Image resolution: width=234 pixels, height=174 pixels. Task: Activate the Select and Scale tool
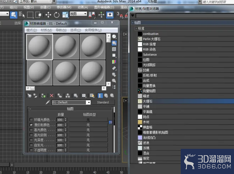65,15
